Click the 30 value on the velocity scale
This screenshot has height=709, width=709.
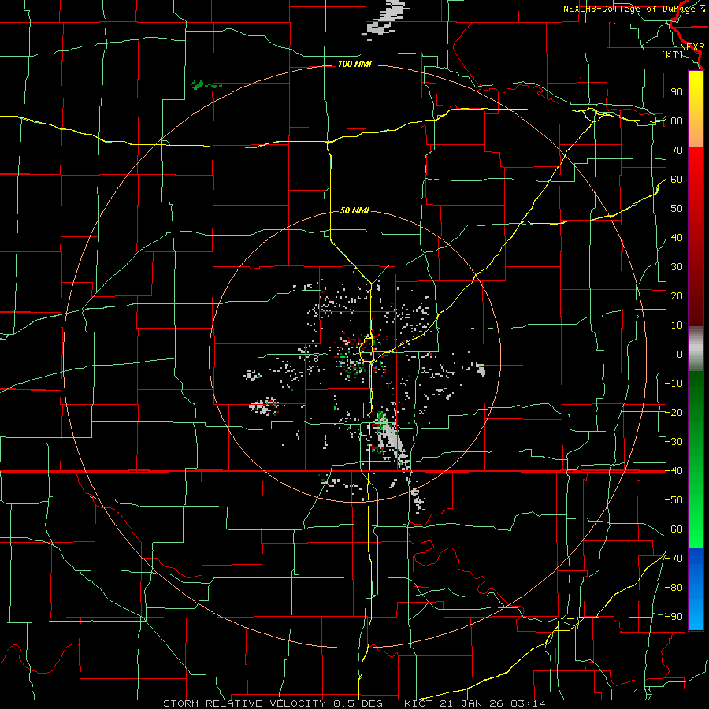tap(677, 267)
